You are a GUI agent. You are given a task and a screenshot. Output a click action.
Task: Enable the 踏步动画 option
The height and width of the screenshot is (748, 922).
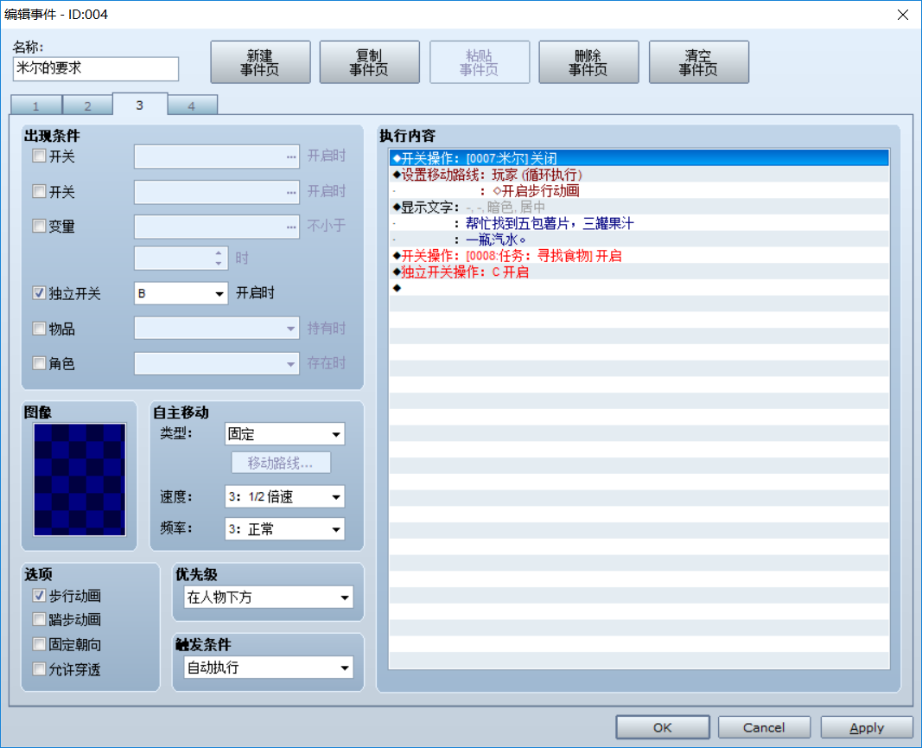pos(40,619)
